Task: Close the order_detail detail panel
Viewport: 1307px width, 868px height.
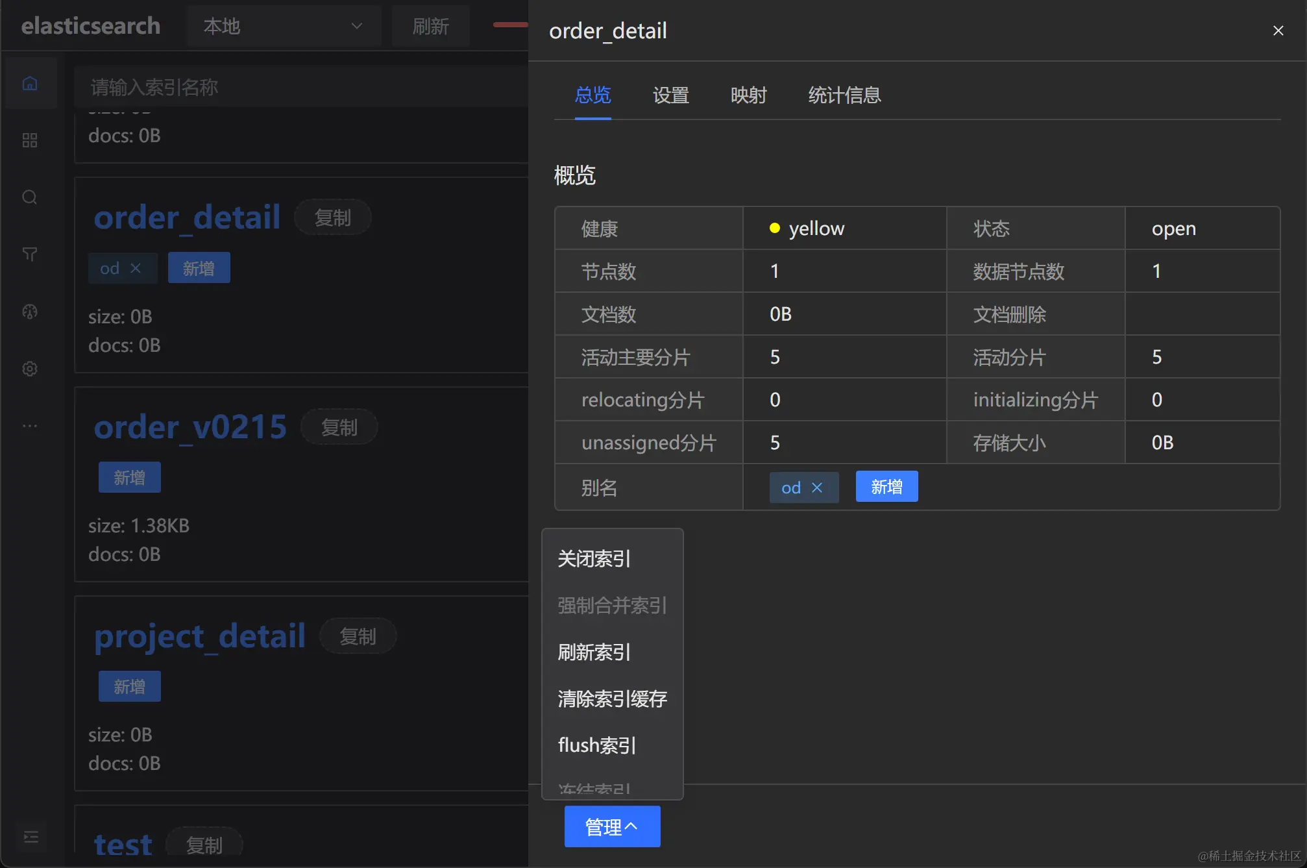Action: tap(1277, 31)
